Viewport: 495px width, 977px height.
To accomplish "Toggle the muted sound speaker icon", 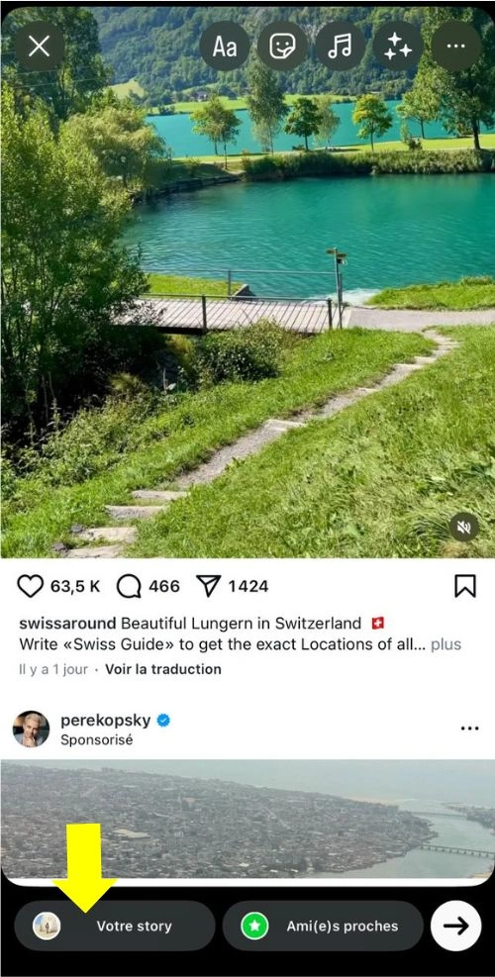I will 464,528.
